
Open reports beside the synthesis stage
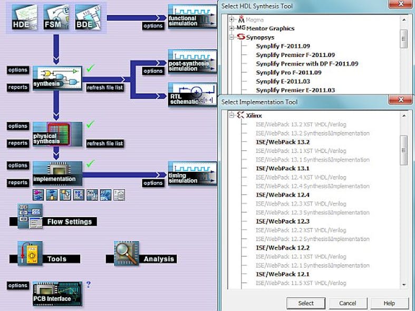(x=18, y=88)
